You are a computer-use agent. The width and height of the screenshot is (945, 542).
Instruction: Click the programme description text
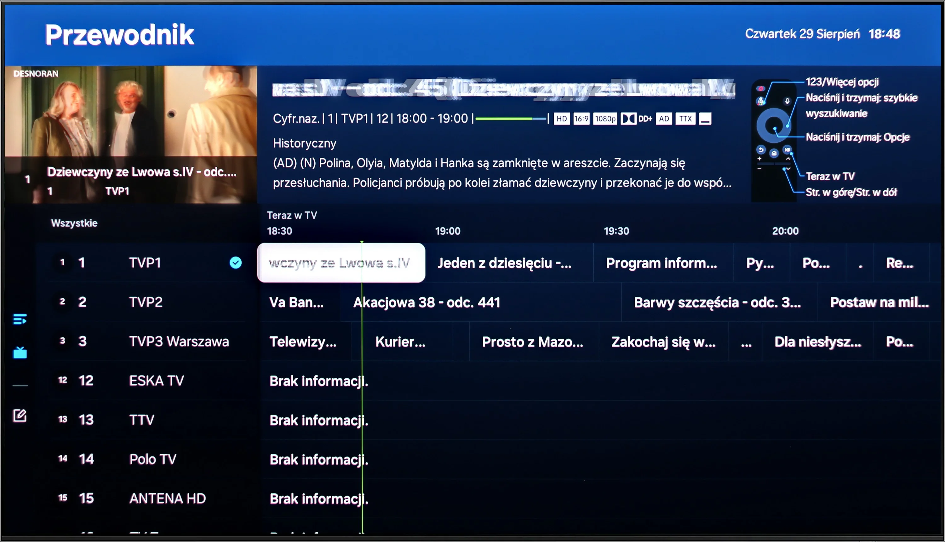pos(502,173)
